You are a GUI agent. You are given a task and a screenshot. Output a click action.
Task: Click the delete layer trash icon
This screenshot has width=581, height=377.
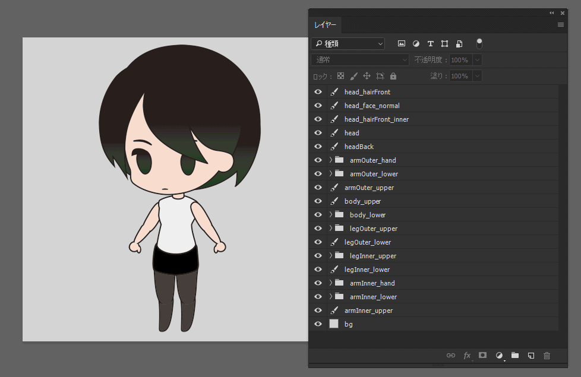547,355
